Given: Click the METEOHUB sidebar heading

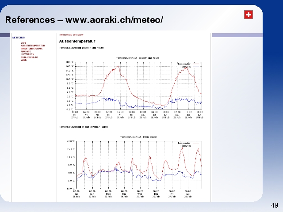Looking at the screenshot, I should 19,38.
